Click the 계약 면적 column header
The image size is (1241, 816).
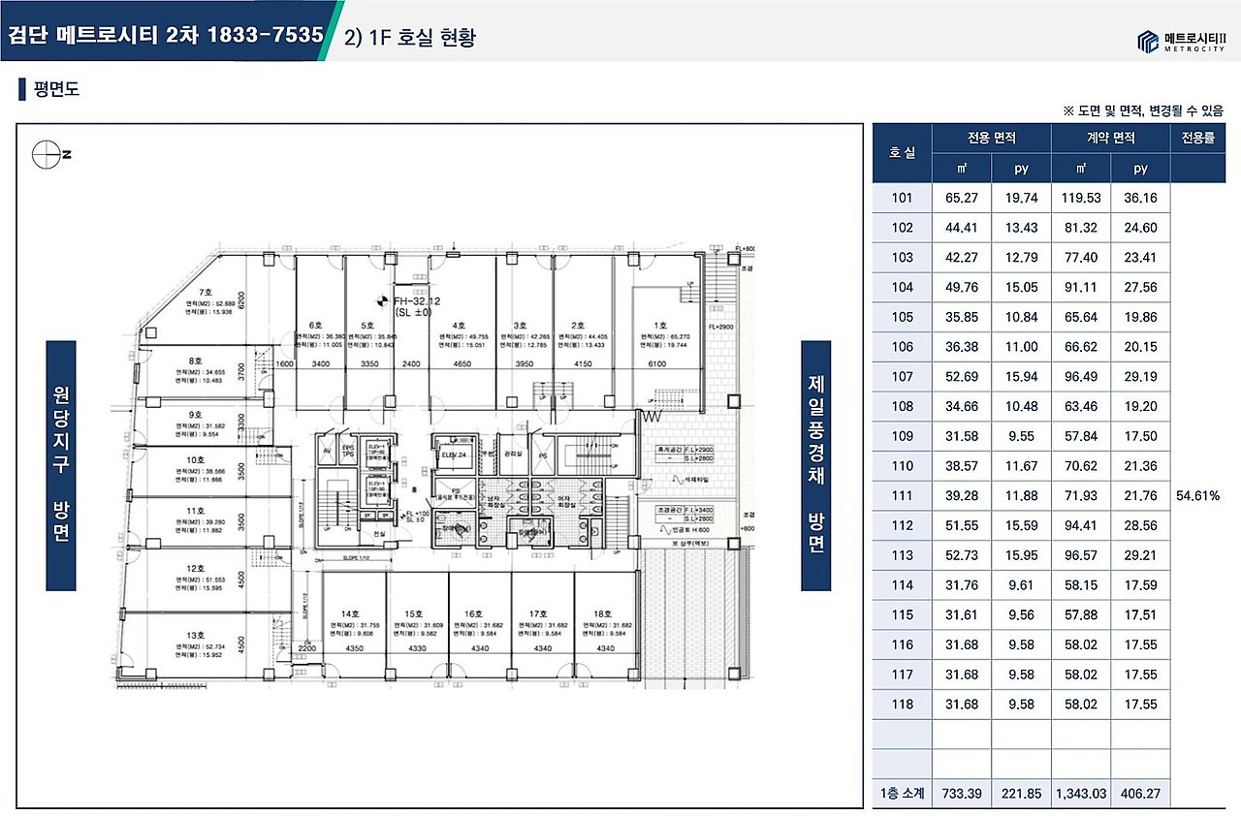coord(1110,139)
